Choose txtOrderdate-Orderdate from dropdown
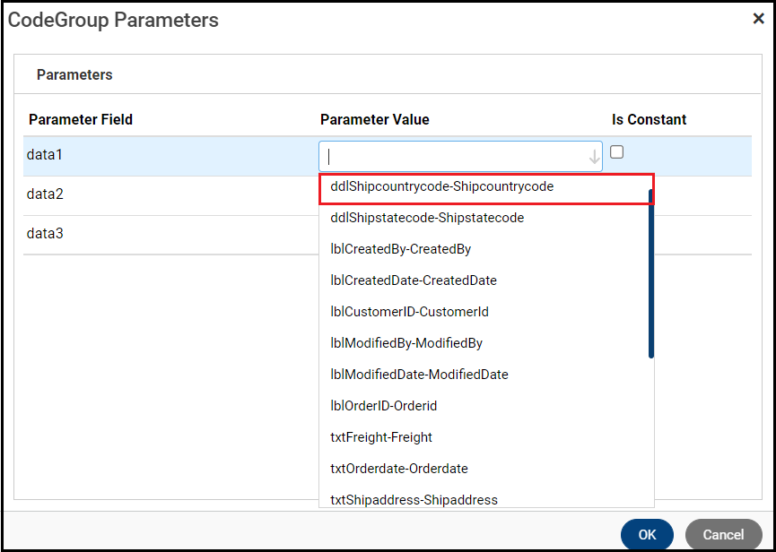The width and height of the screenshot is (776, 552). point(399,469)
